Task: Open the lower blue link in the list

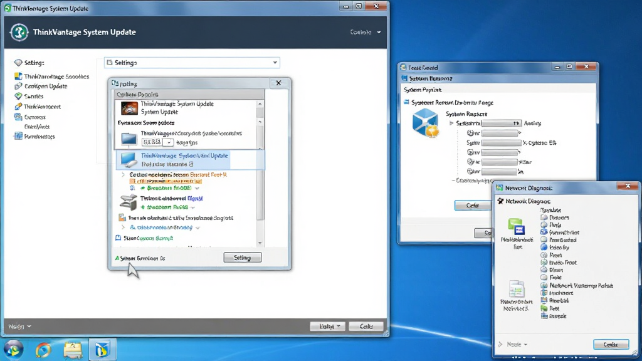Action: pos(161,228)
